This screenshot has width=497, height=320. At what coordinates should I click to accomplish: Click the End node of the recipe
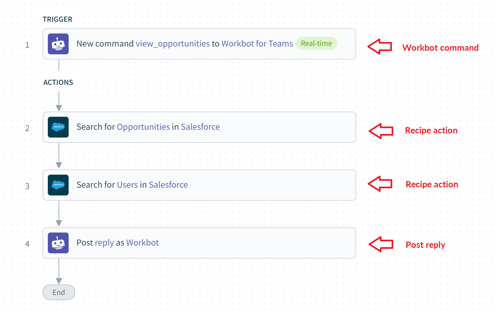click(x=59, y=292)
